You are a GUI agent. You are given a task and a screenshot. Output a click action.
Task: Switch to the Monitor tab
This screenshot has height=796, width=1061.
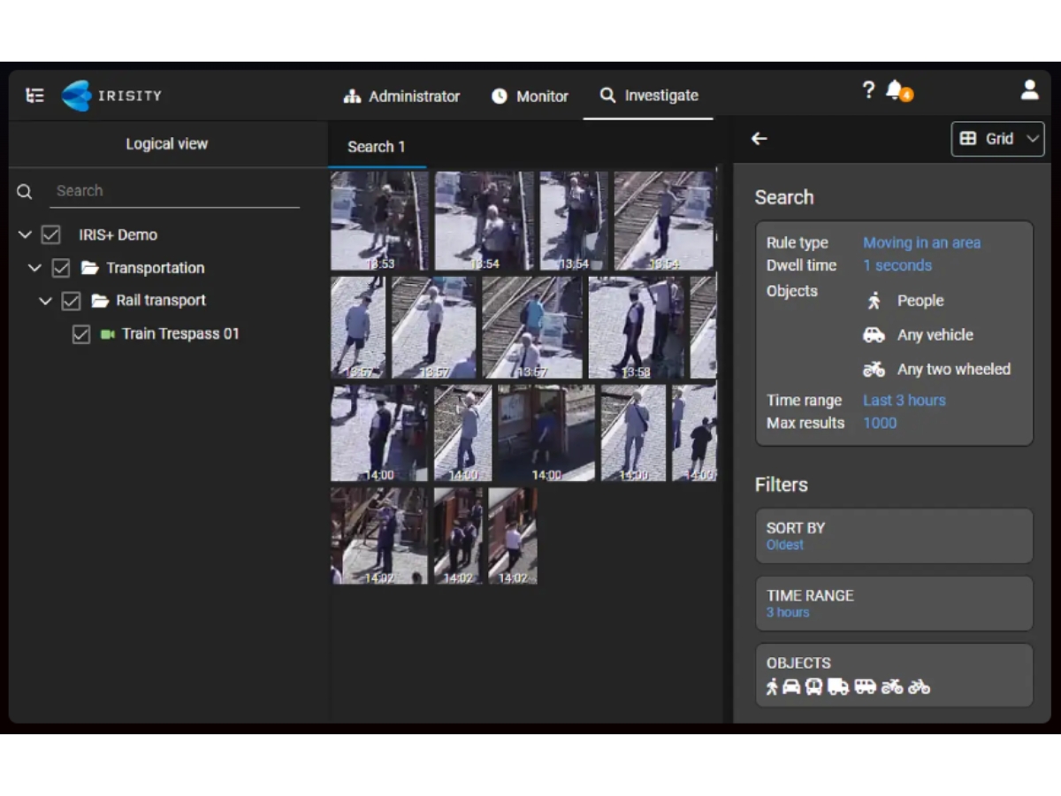click(530, 96)
